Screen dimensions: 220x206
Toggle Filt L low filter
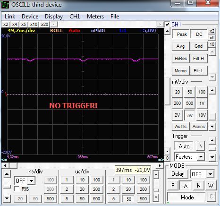pos(198,71)
